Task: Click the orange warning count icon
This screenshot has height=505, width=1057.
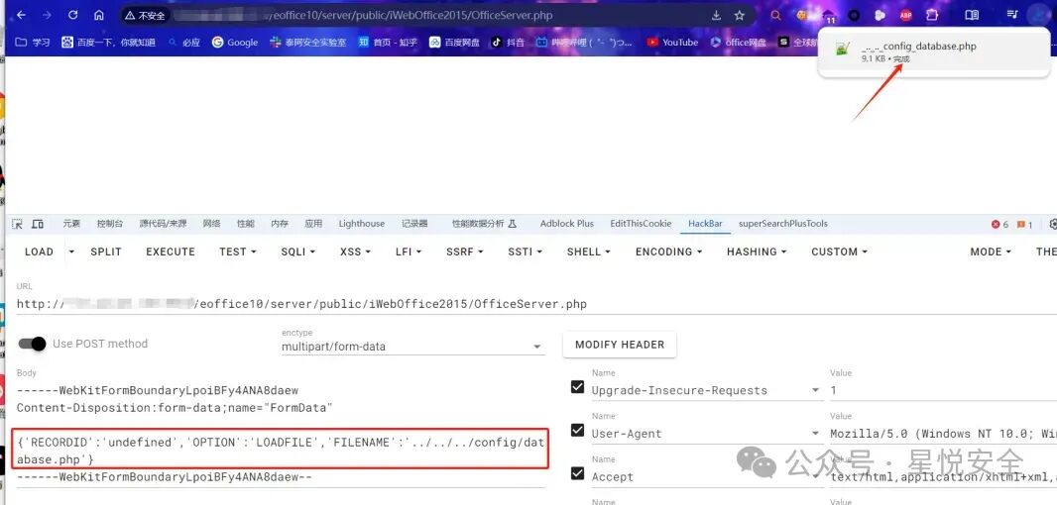Action: [1021, 224]
